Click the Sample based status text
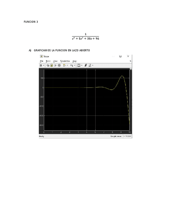171x222 pixels. tap(116, 136)
